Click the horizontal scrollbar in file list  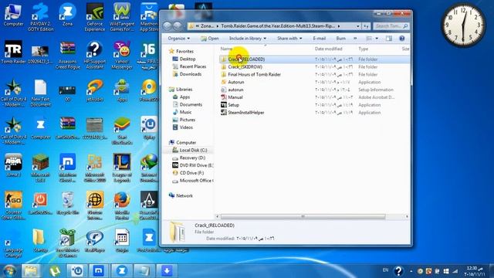tap(303, 216)
